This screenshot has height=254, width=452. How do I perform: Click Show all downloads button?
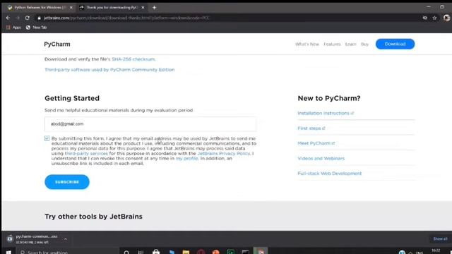coord(440,238)
